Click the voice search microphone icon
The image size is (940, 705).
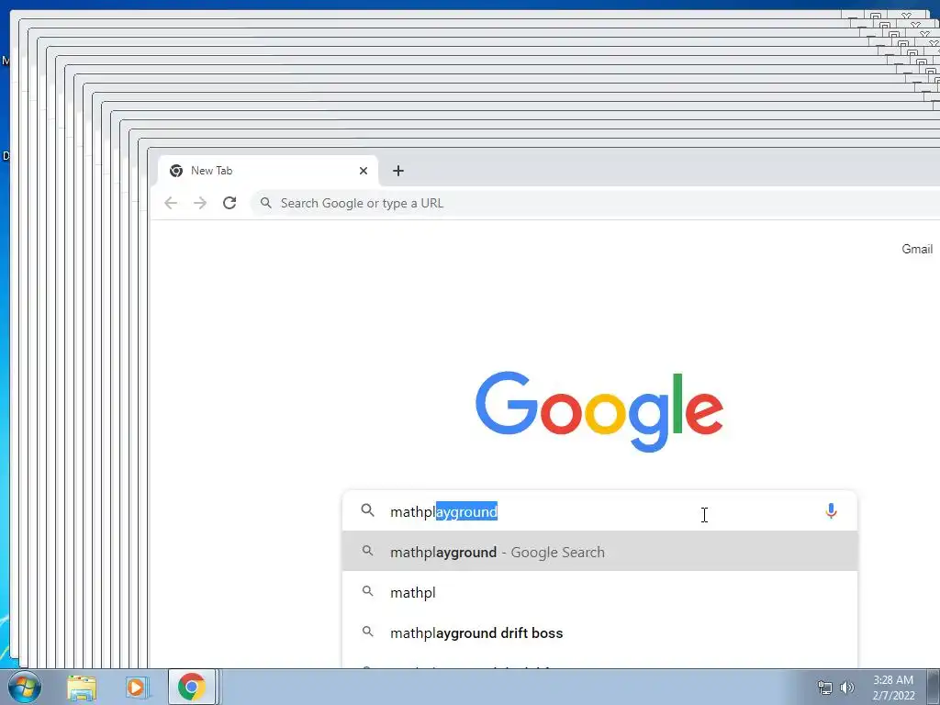point(831,511)
